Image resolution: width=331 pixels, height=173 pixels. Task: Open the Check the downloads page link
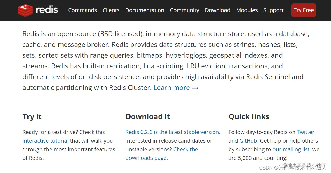[161, 154]
